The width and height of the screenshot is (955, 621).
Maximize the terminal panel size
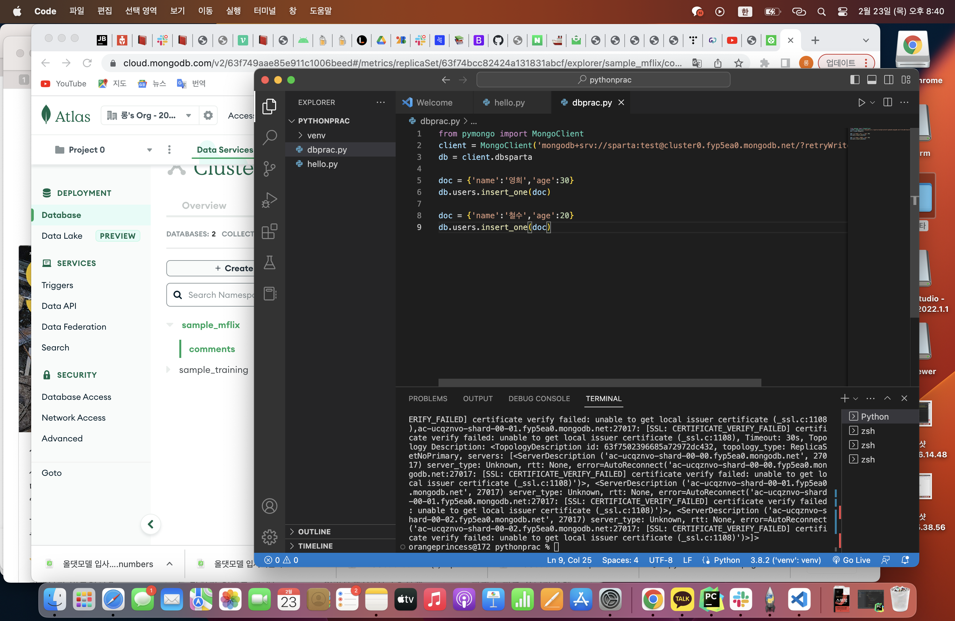[x=887, y=398]
